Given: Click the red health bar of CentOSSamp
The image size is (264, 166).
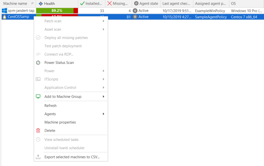Looking at the screenshot, I should (x=60, y=15).
